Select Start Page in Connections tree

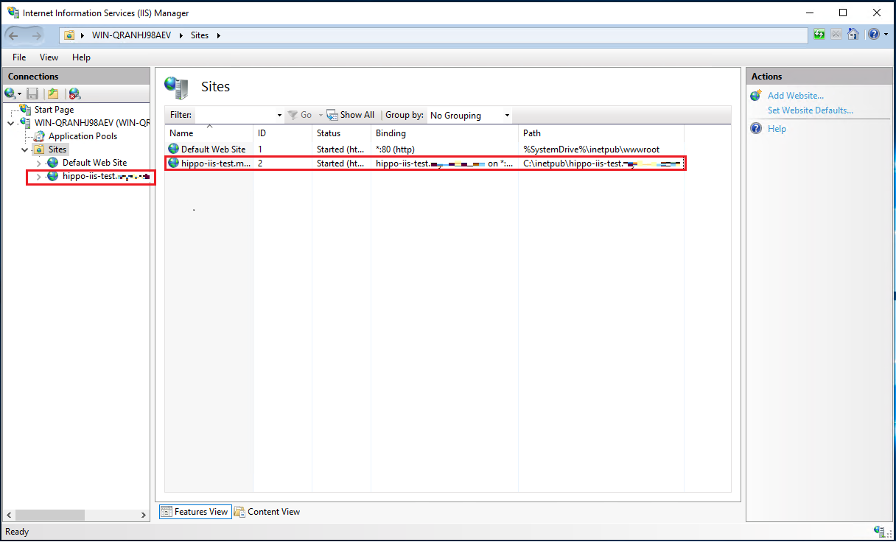pos(54,110)
